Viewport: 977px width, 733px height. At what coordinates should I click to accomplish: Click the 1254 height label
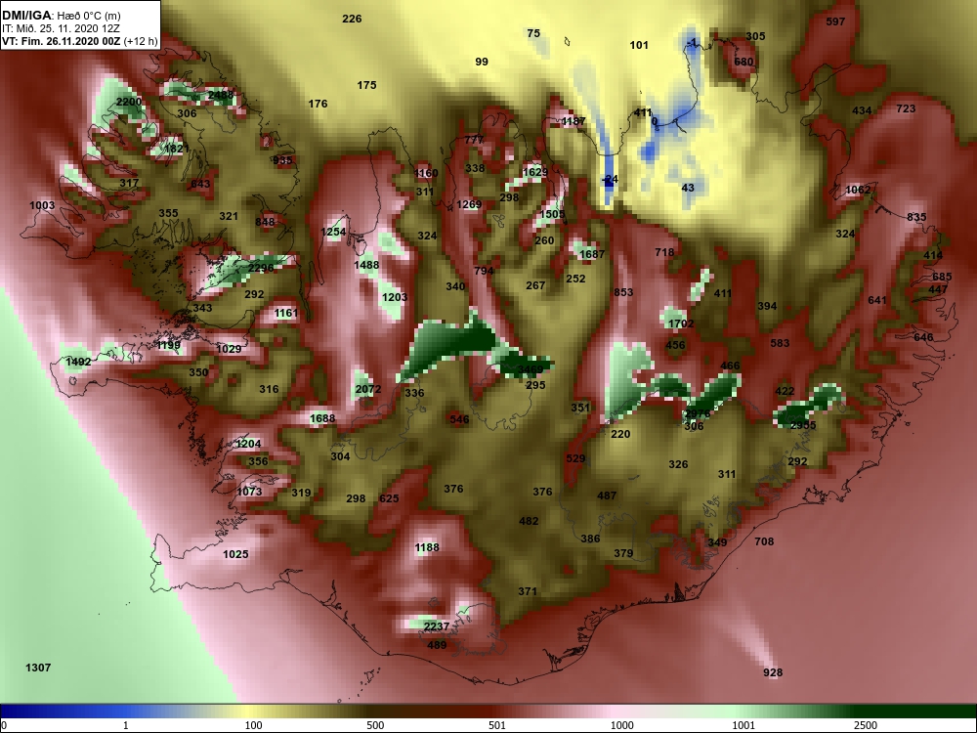click(x=333, y=232)
